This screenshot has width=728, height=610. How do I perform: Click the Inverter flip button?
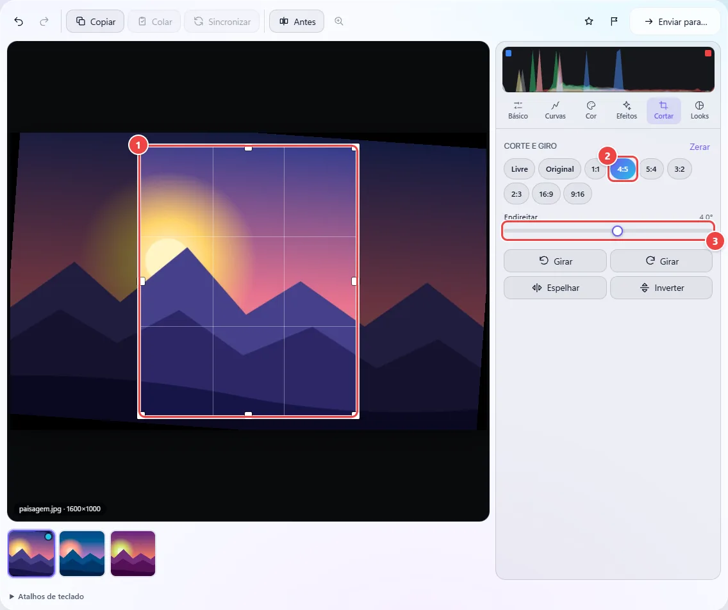click(661, 288)
